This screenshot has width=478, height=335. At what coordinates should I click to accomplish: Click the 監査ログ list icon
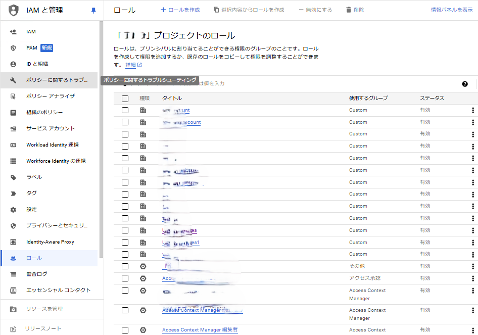click(x=13, y=274)
